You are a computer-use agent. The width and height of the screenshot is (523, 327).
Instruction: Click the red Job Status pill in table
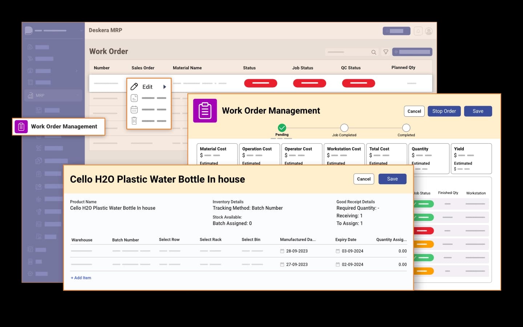pyautogui.click(x=309, y=83)
